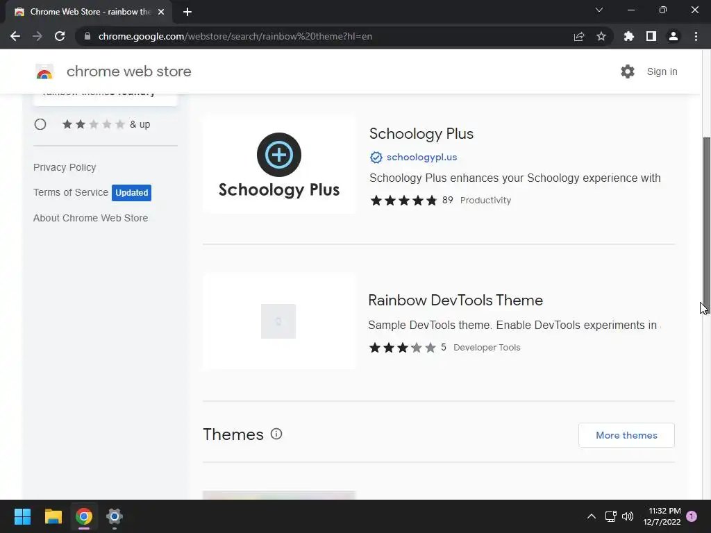Open the tab search chevron in title bar

[x=599, y=10]
